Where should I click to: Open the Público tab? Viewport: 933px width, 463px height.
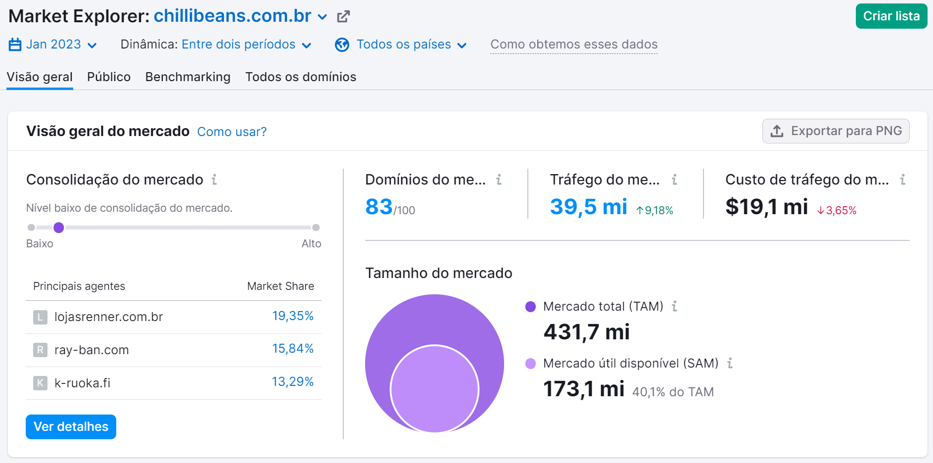coord(108,77)
